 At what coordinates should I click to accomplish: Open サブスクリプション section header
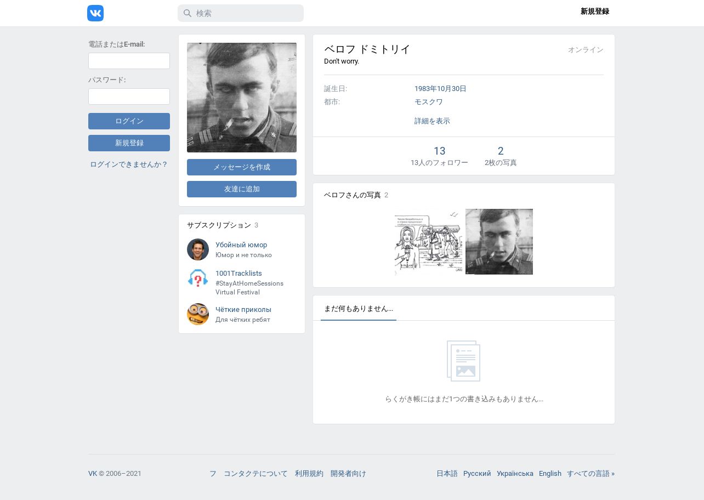219,225
